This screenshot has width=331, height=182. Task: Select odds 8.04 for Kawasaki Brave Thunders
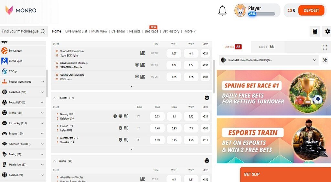(174, 65)
